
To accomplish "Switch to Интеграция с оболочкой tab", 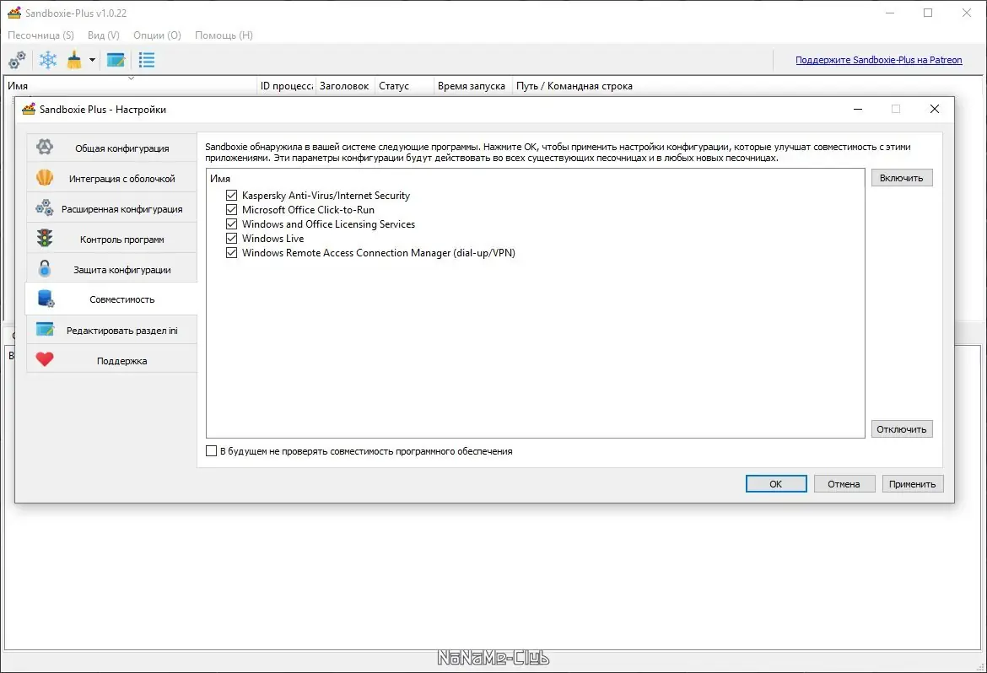I will point(112,178).
